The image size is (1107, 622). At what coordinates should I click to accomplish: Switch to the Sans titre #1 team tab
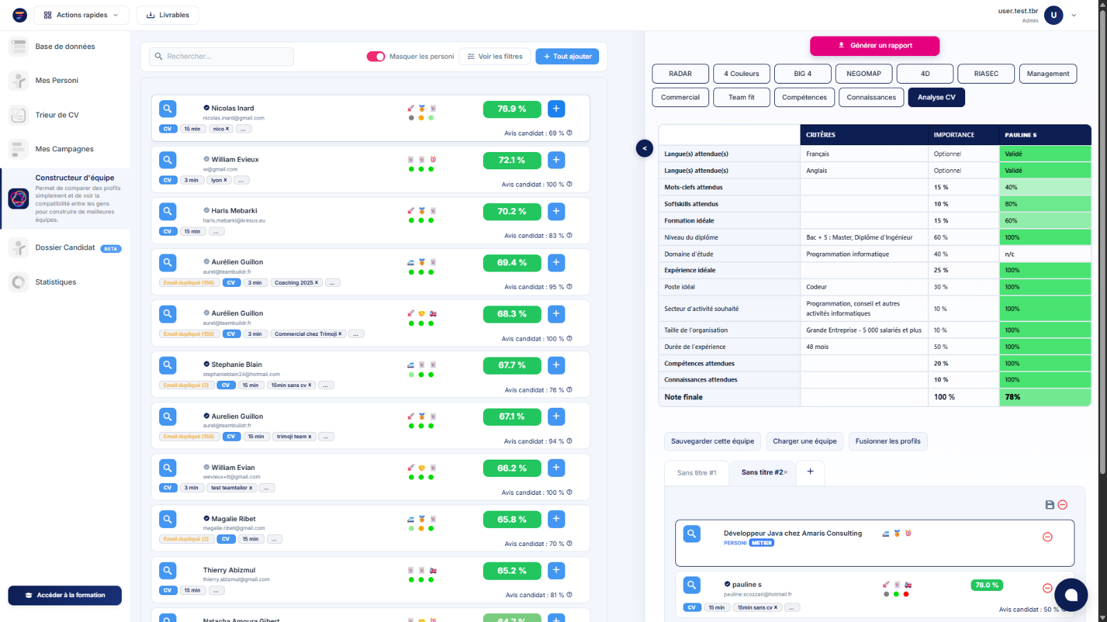[x=697, y=473]
